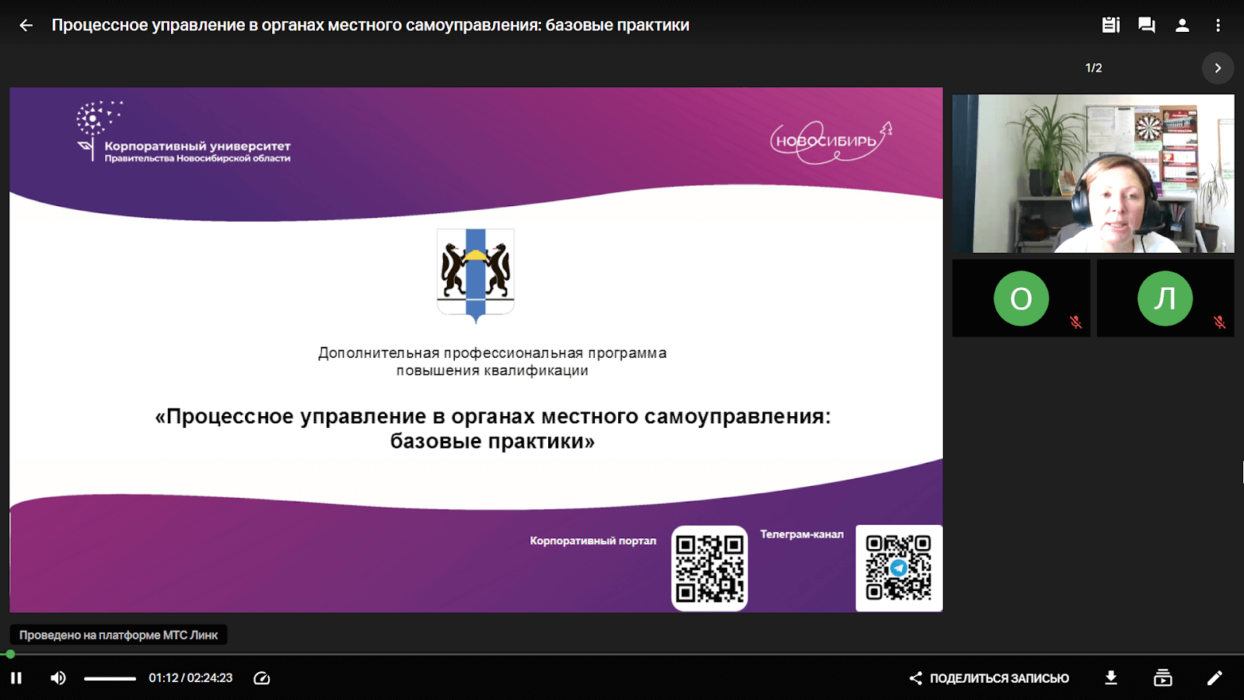This screenshot has height=700, width=1244.
Task: Click the edit pencil icon
Action: 1214,678
